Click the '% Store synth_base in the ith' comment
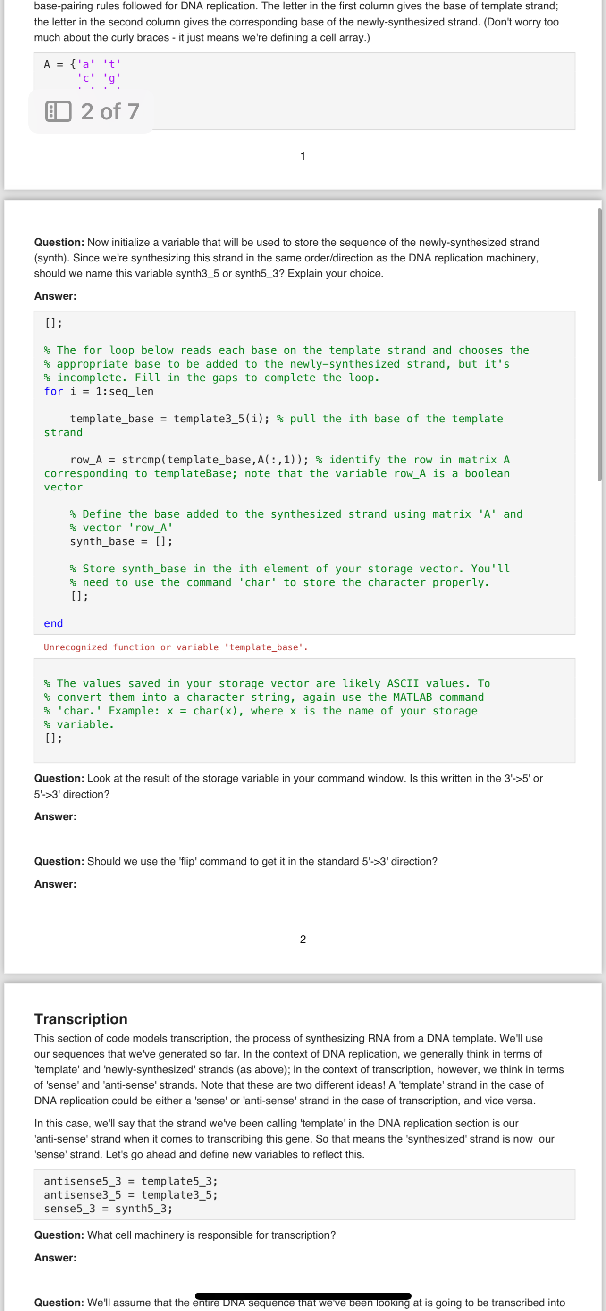This screenshot has width=606, height=1311. point(289,569)
